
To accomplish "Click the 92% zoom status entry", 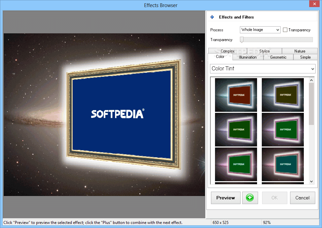I will click(x=267, y=223).
